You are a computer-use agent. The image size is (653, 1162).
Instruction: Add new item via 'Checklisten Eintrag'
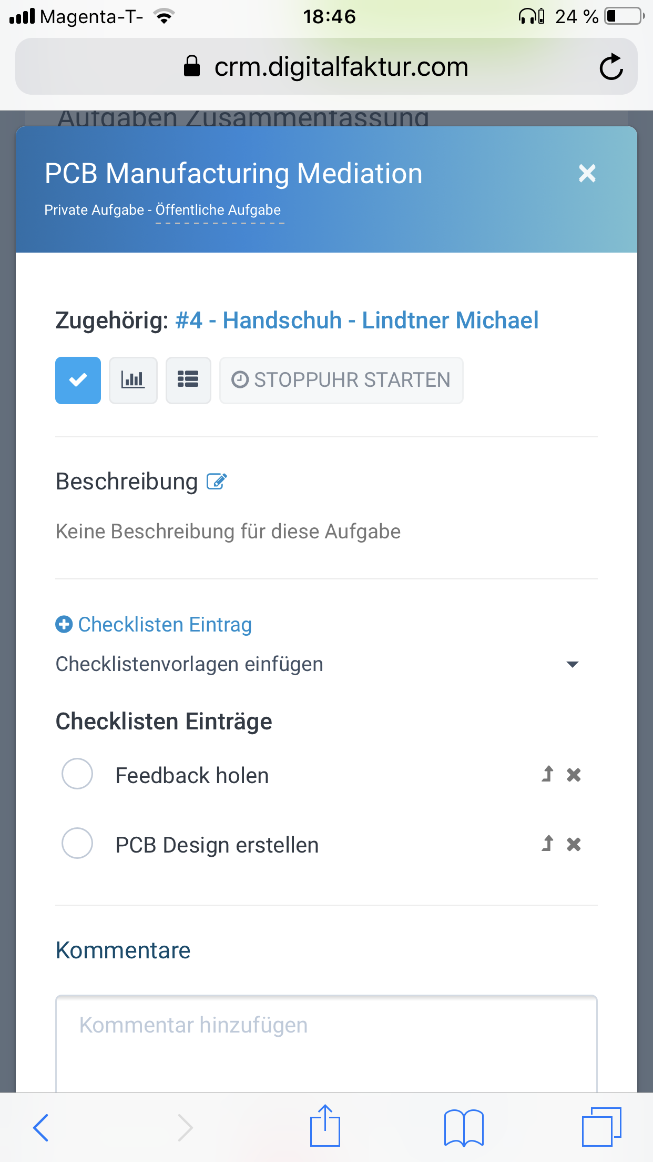click(x=154, y=625)
